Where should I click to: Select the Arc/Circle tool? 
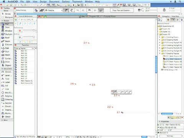(x=7, y=93)
